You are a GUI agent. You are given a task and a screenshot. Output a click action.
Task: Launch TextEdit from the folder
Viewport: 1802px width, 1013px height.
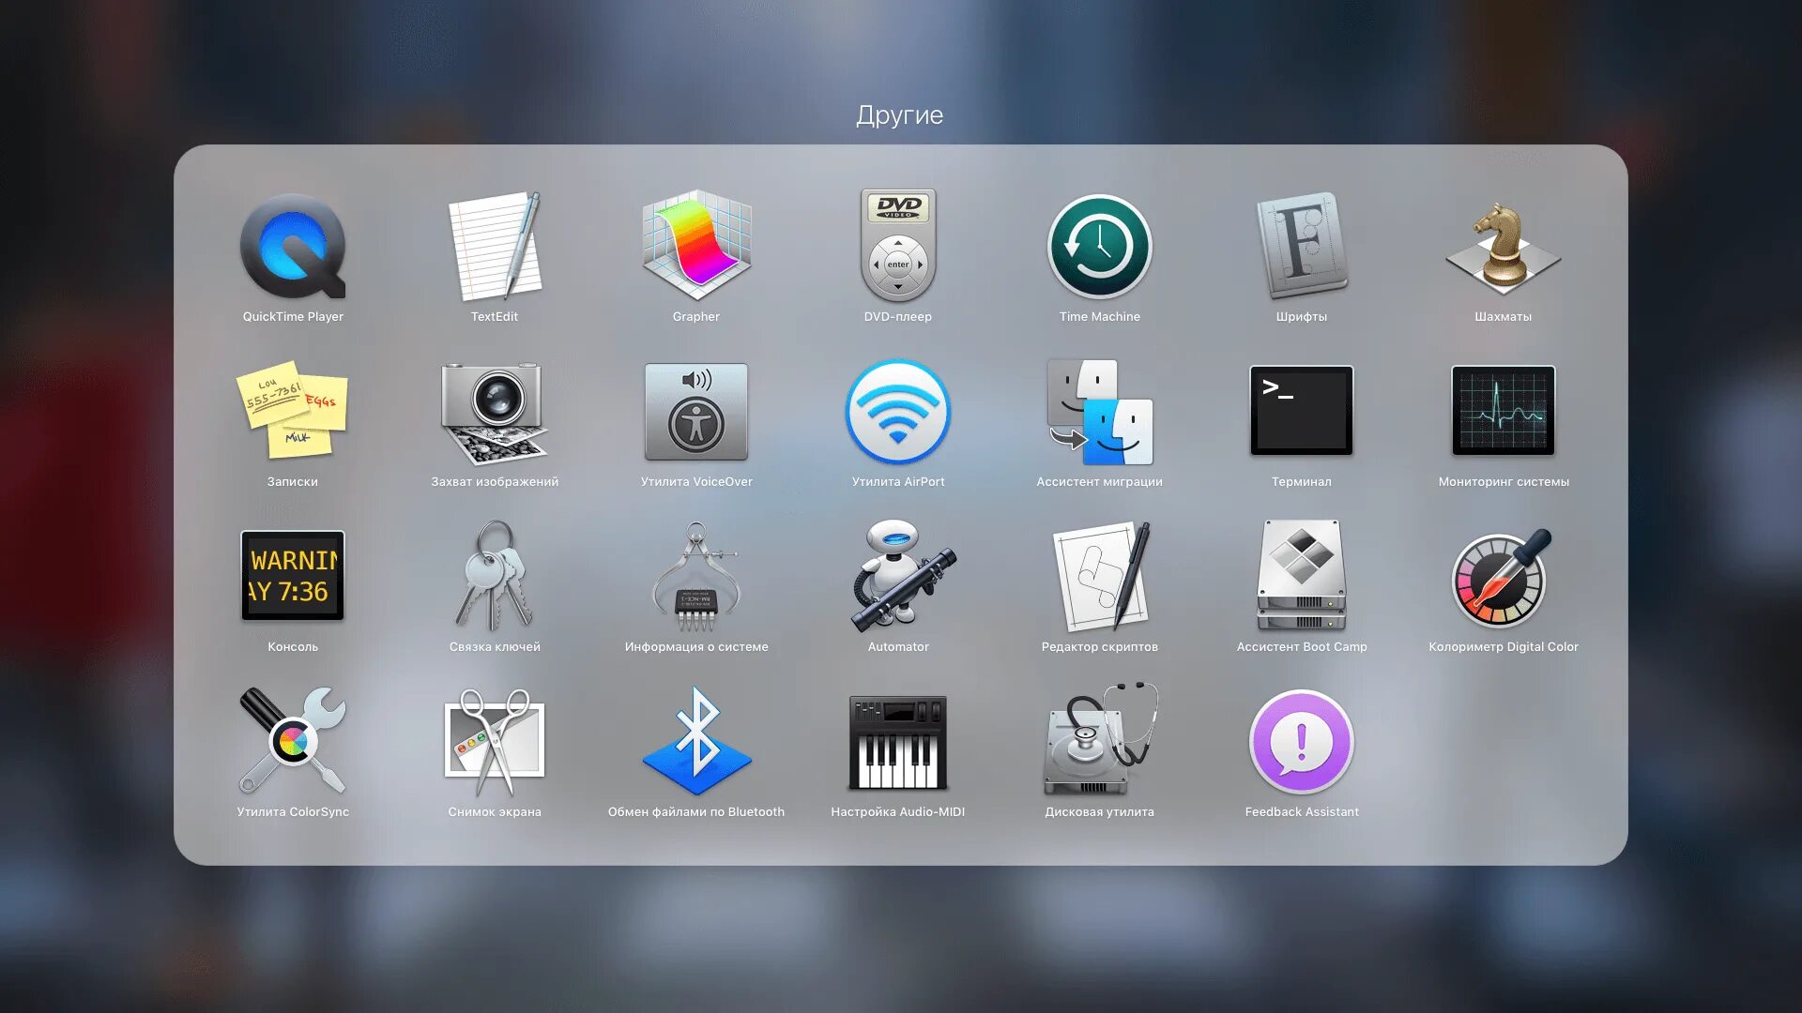click(x=495, y=248)
